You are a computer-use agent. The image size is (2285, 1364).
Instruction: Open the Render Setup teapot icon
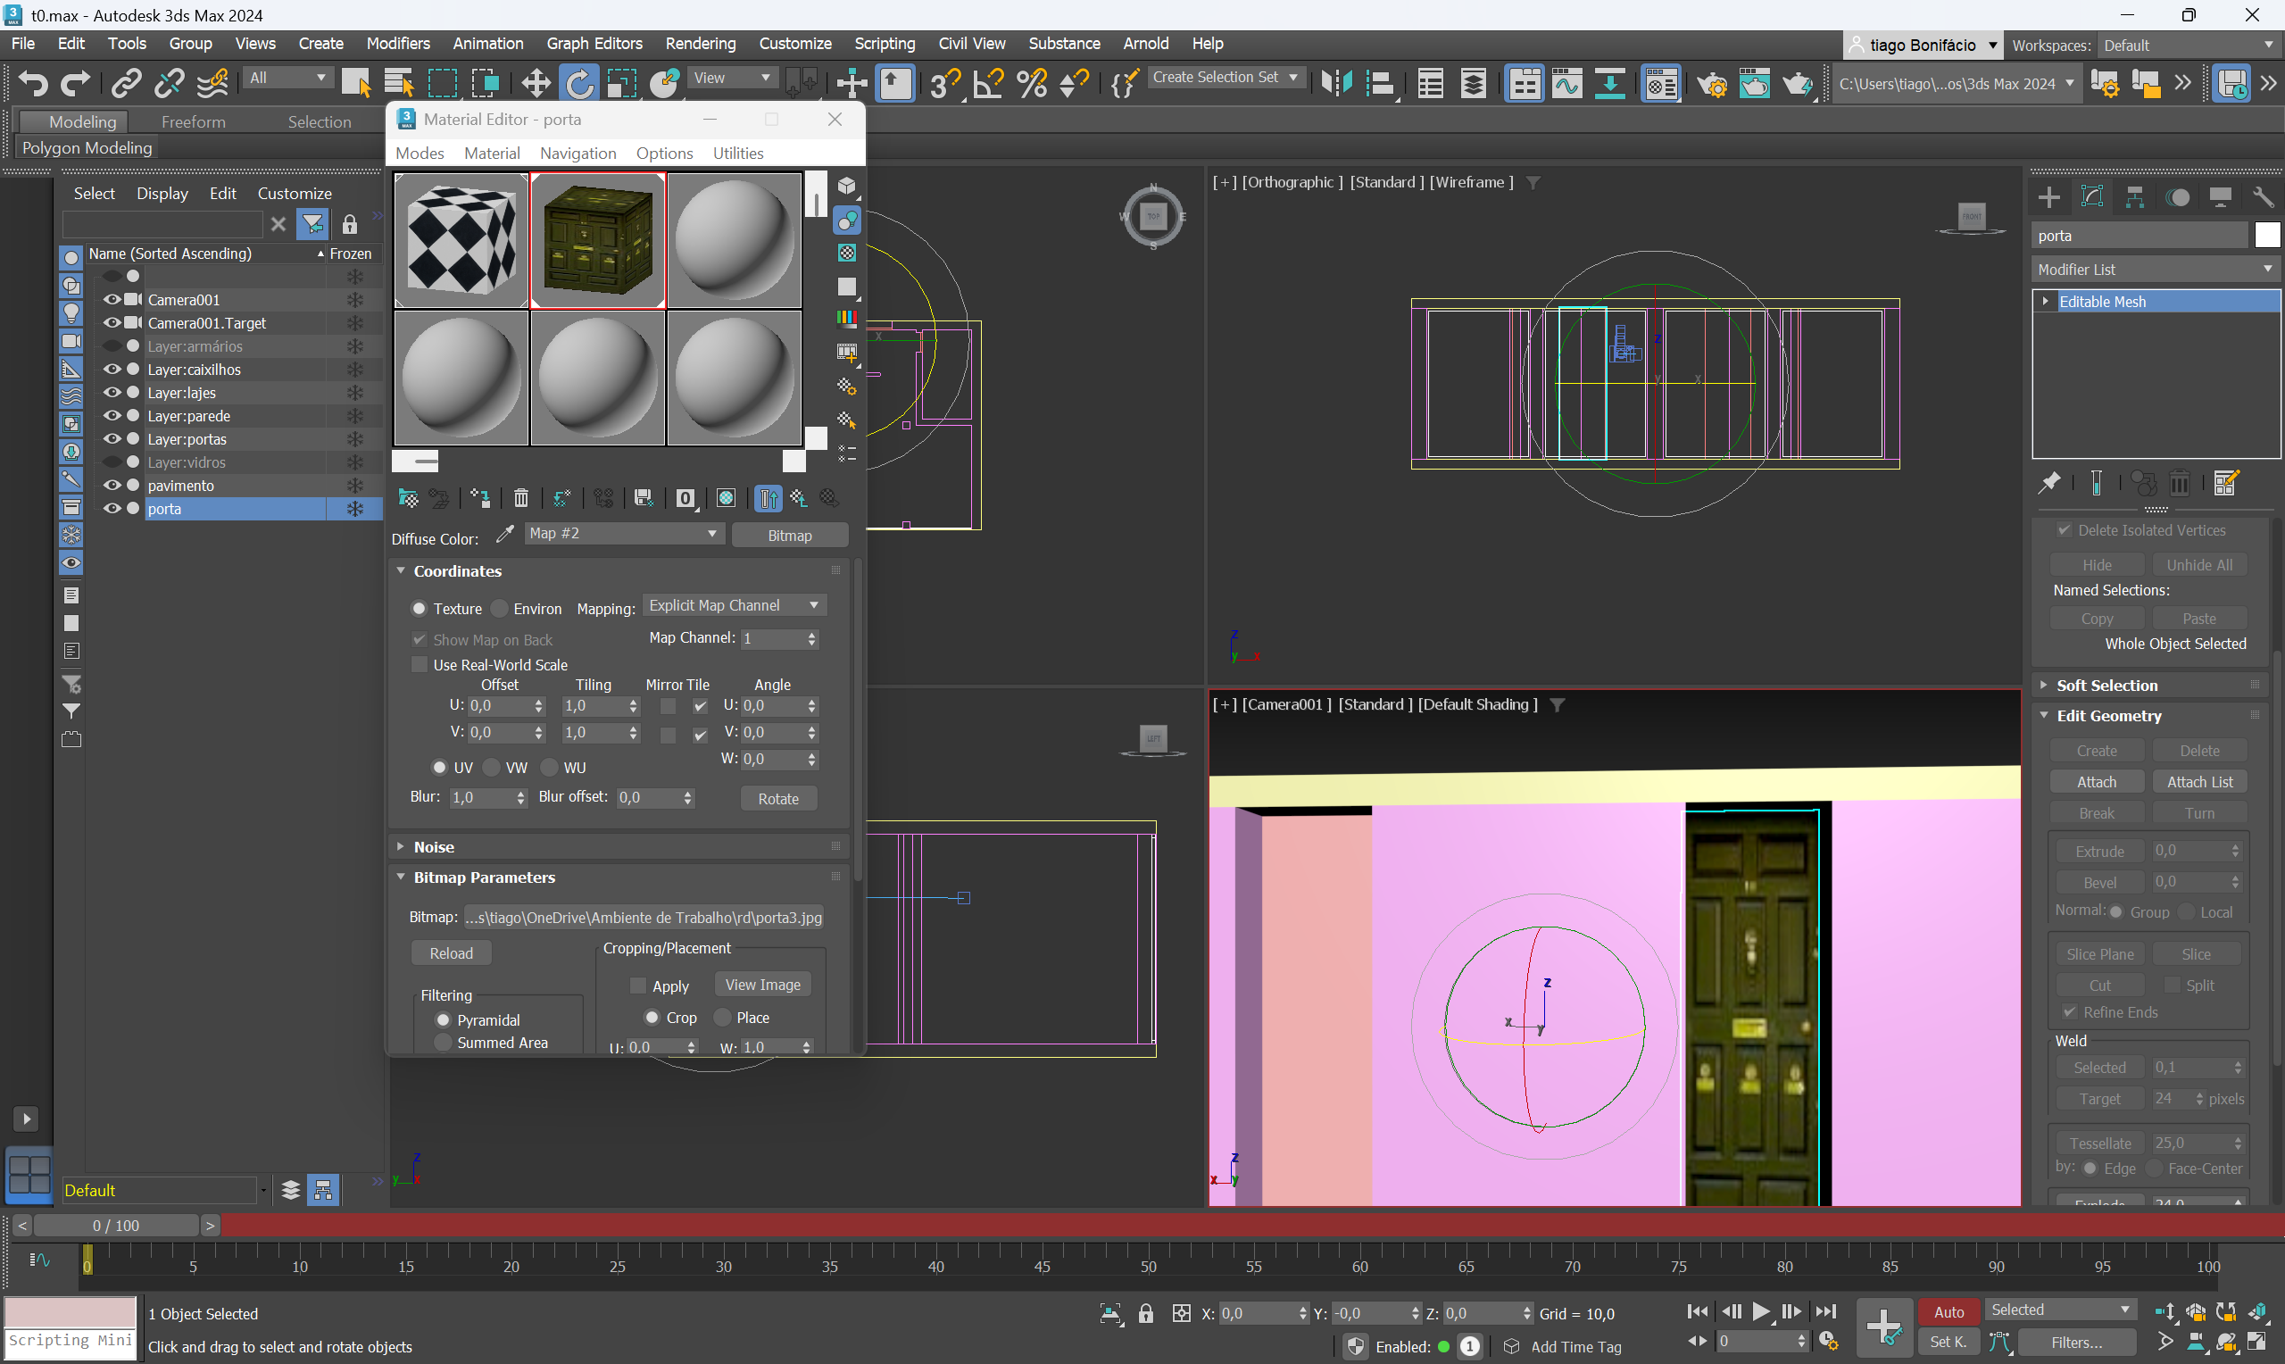(1711, 84)
